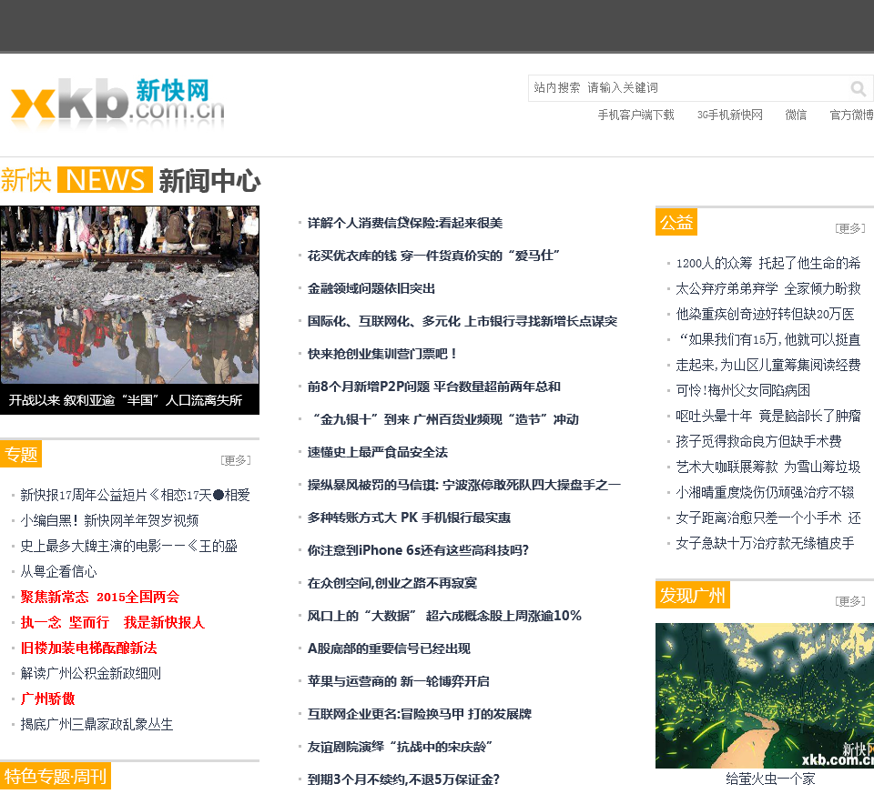Open charity item "如果我们有15万,他就可以挺直
The image size is (874, 794).
click(768, 339)
